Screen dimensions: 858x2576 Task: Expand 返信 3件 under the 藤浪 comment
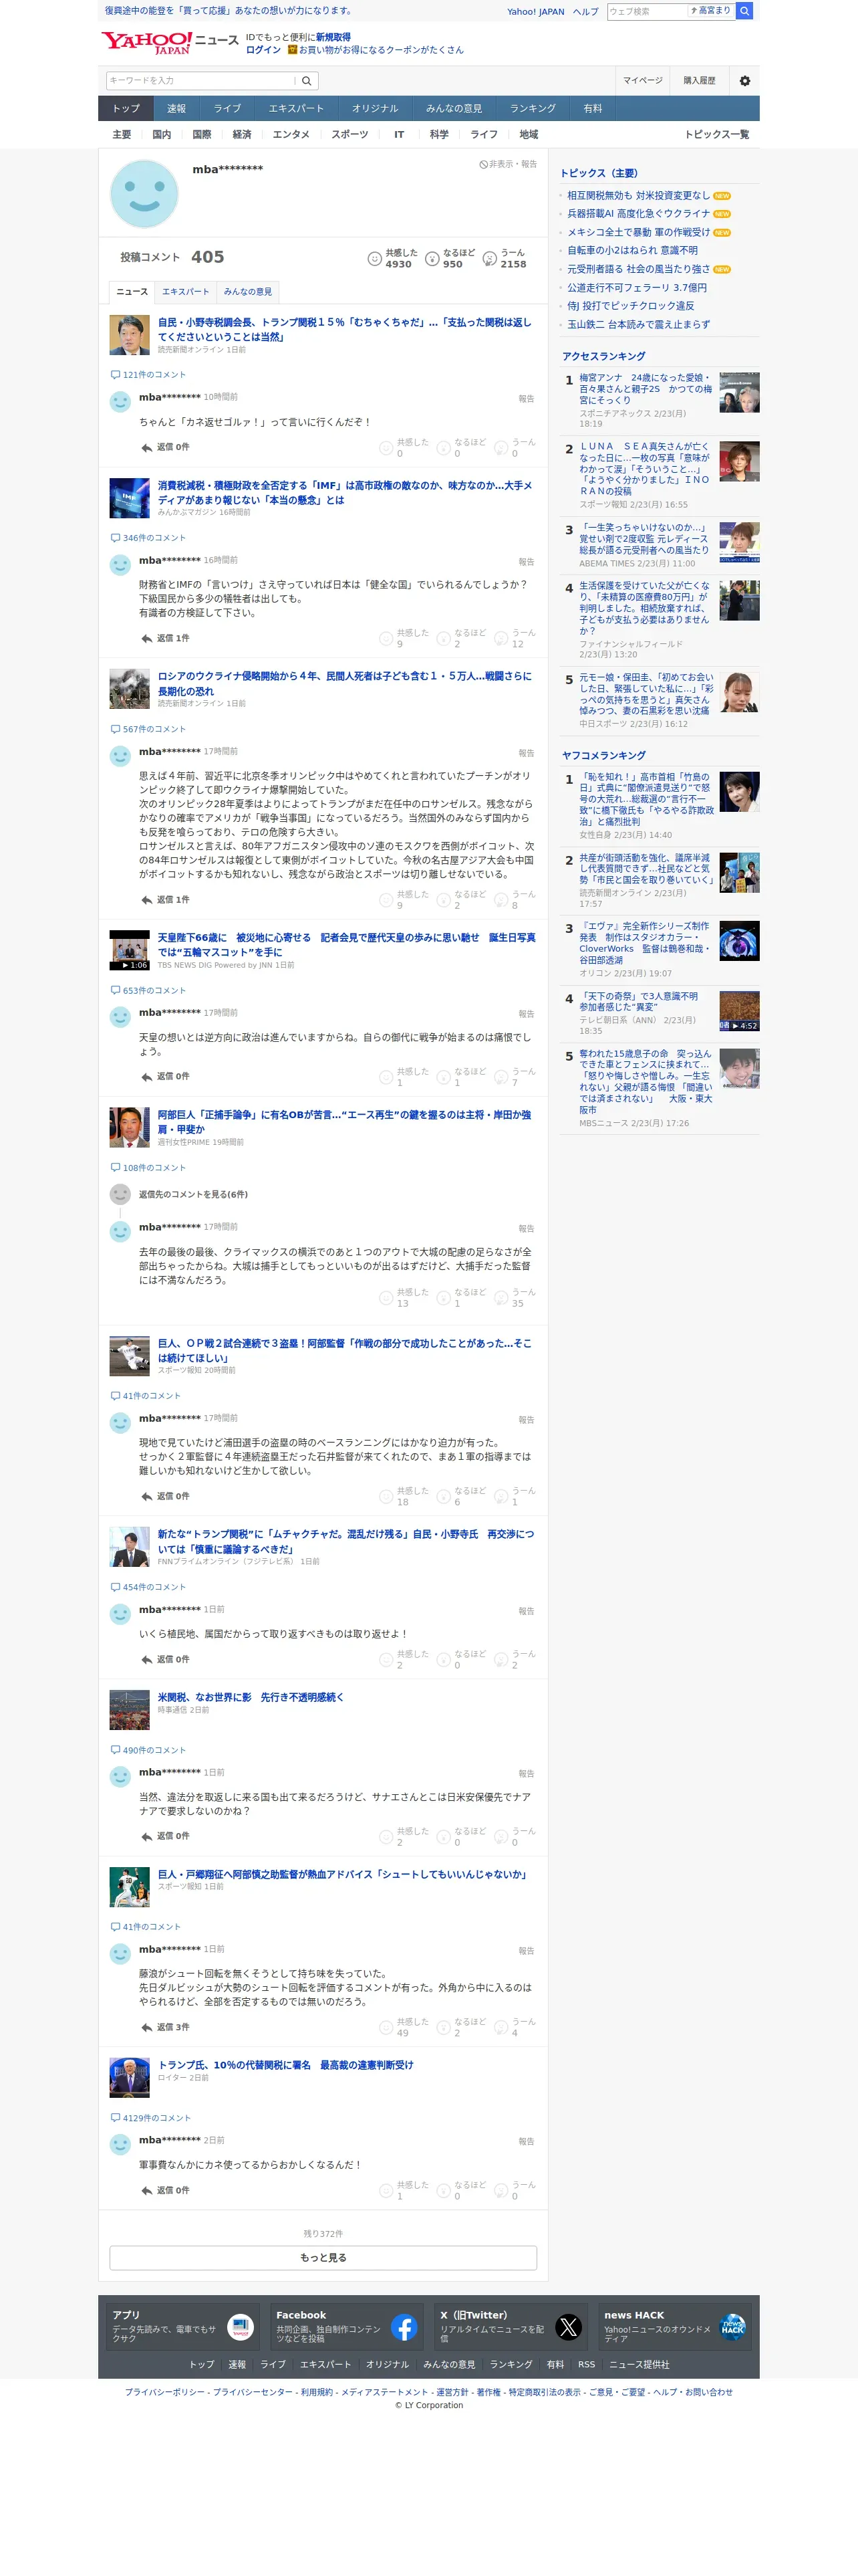click(165, 2027)
